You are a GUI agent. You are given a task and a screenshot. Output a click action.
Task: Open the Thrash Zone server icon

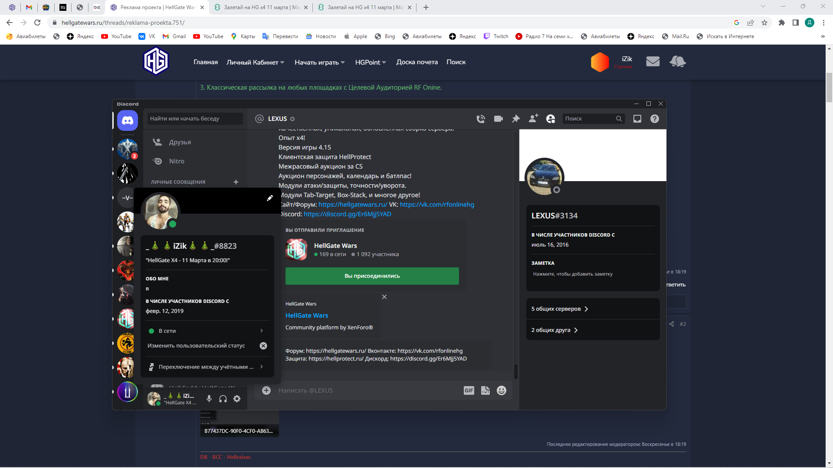126,343
